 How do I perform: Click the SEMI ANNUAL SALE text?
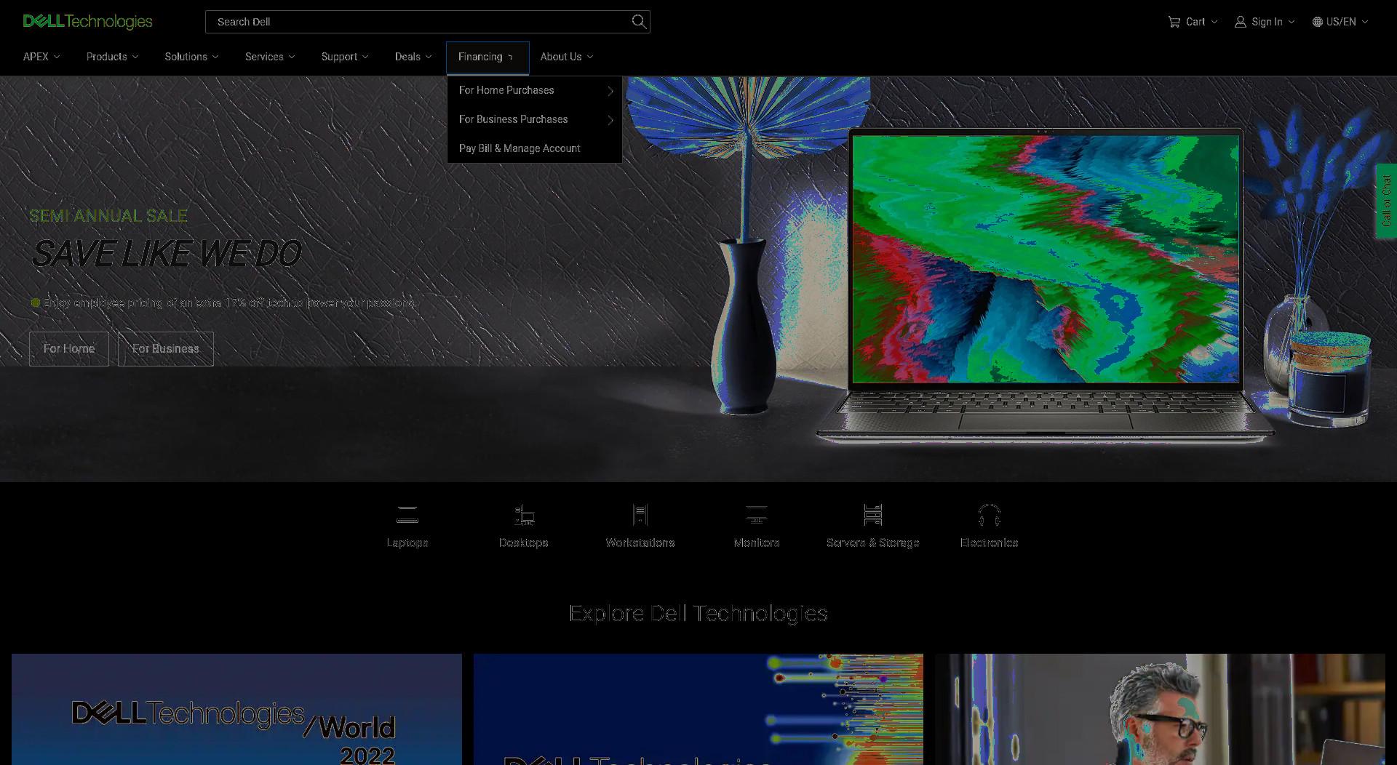108,216
